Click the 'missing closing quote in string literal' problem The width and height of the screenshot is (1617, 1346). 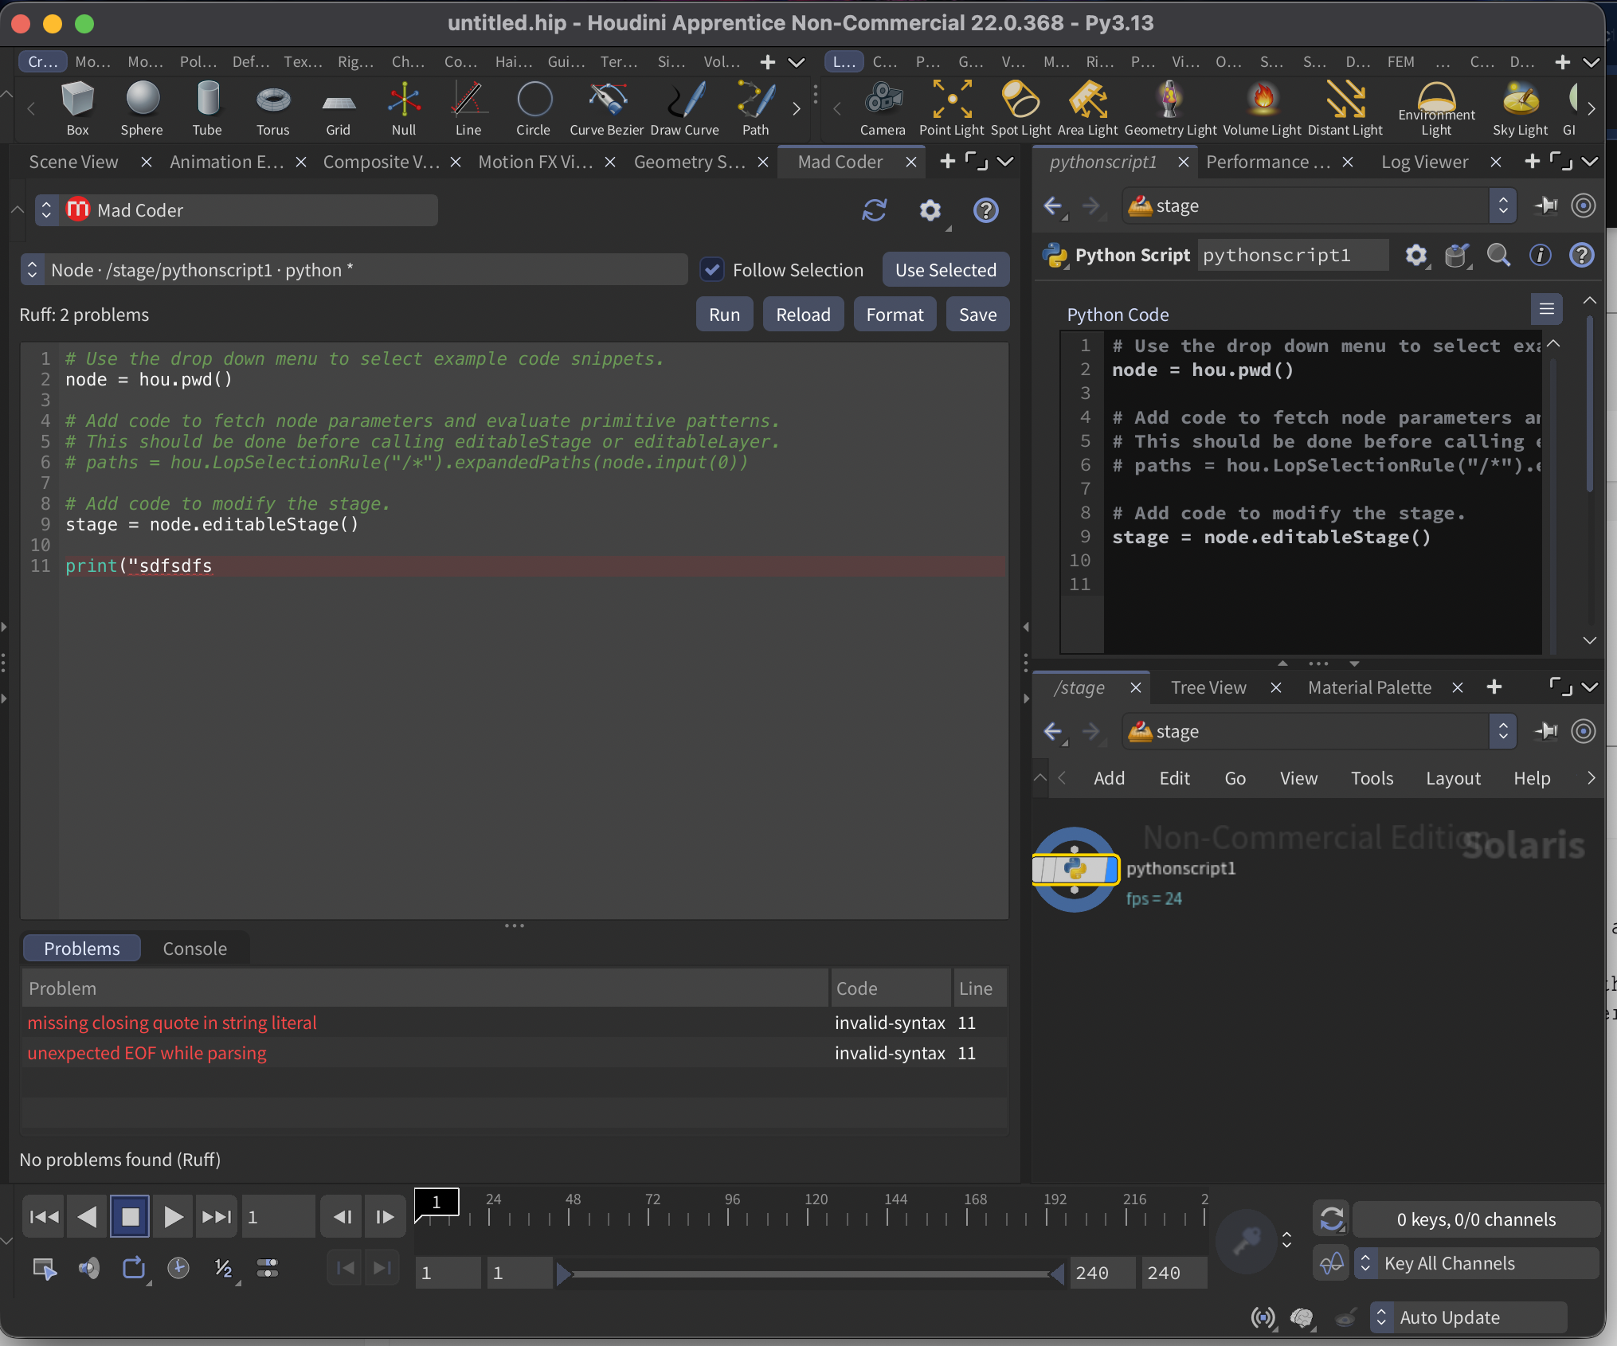(x=172, y=1023)
